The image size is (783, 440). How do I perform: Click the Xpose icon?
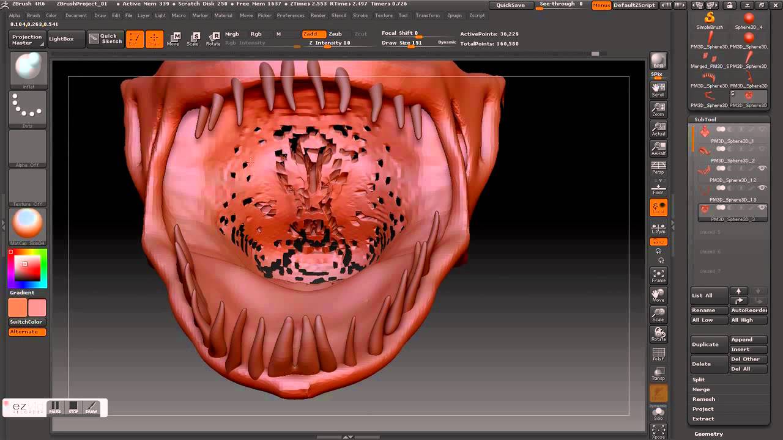[x=658, y=431]
